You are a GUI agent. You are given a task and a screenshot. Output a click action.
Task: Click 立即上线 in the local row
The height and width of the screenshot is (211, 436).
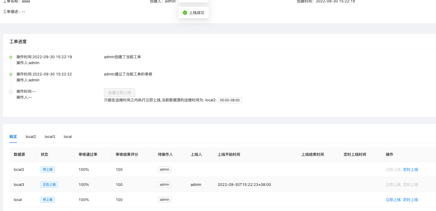393,200
